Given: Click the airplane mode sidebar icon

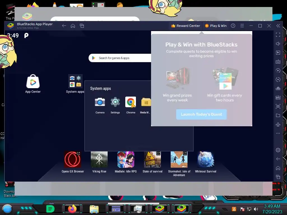Looking at the screenshot, I should (278, 125).
